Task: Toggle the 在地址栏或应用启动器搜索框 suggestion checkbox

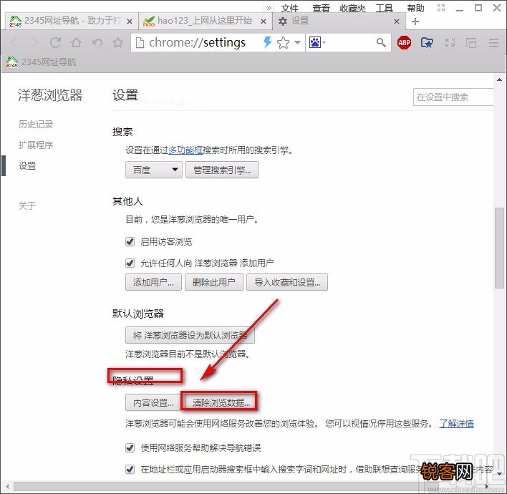Action: tap(130, 469)
